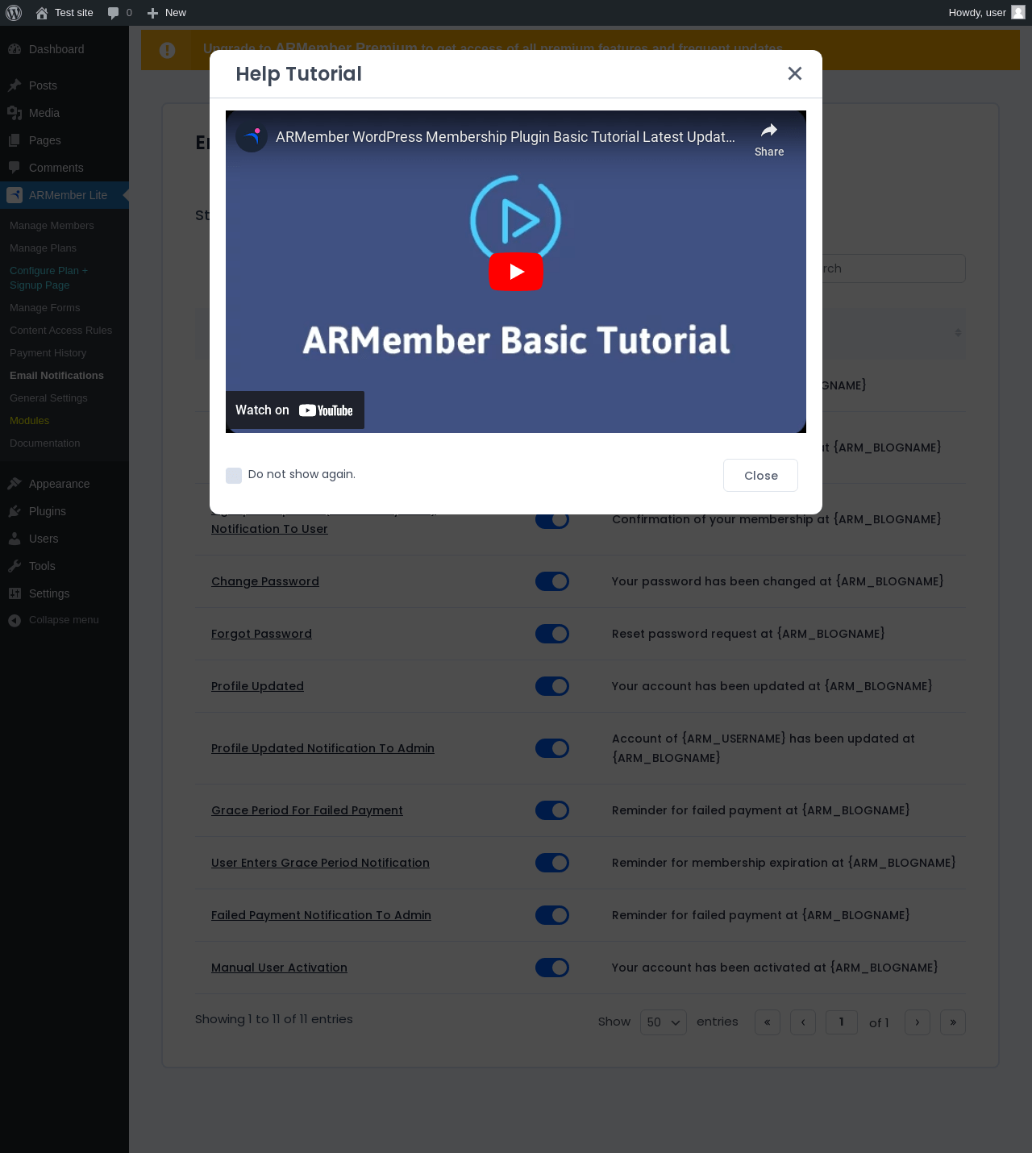Open Manual User Activation template link
This screenshot has width=1032, height=1153.
click(x=279, y=968)
